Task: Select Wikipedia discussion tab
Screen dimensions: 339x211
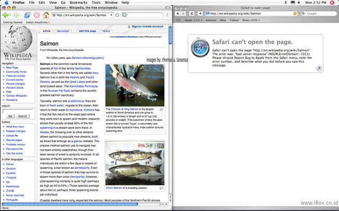Action: point(63,31)
